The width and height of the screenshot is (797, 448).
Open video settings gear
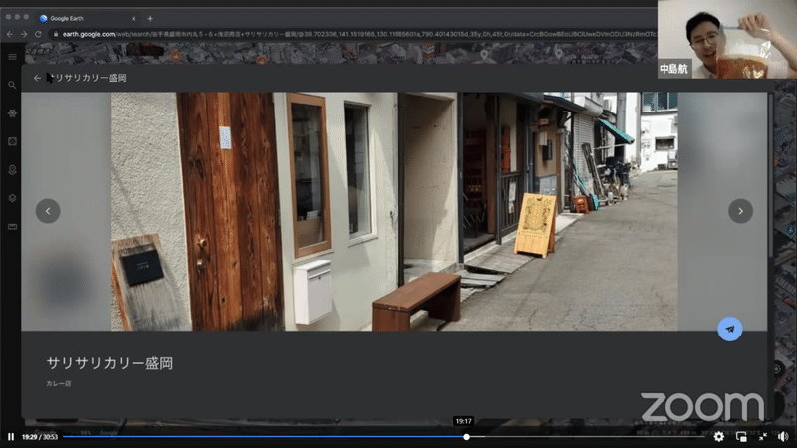(x=718, y=436)
